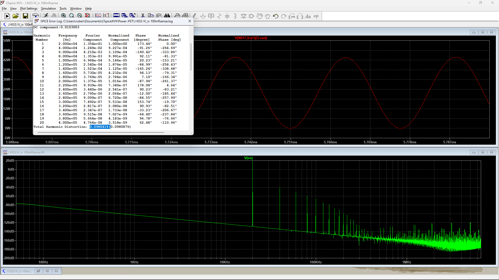Place a Ground symbol icon

[x=203, y=16]
